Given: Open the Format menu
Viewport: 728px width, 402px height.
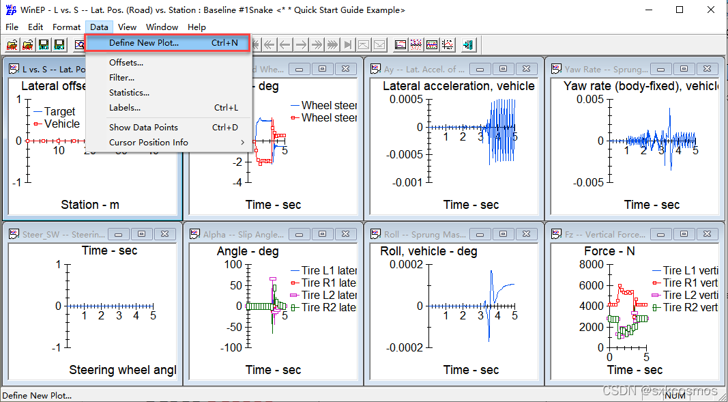Looking at the screenshot, I should point(66,27).
